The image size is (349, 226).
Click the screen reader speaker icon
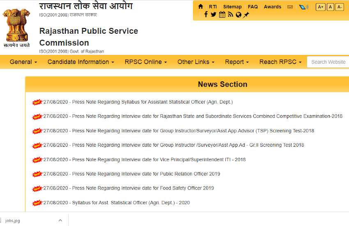[303, 7]
